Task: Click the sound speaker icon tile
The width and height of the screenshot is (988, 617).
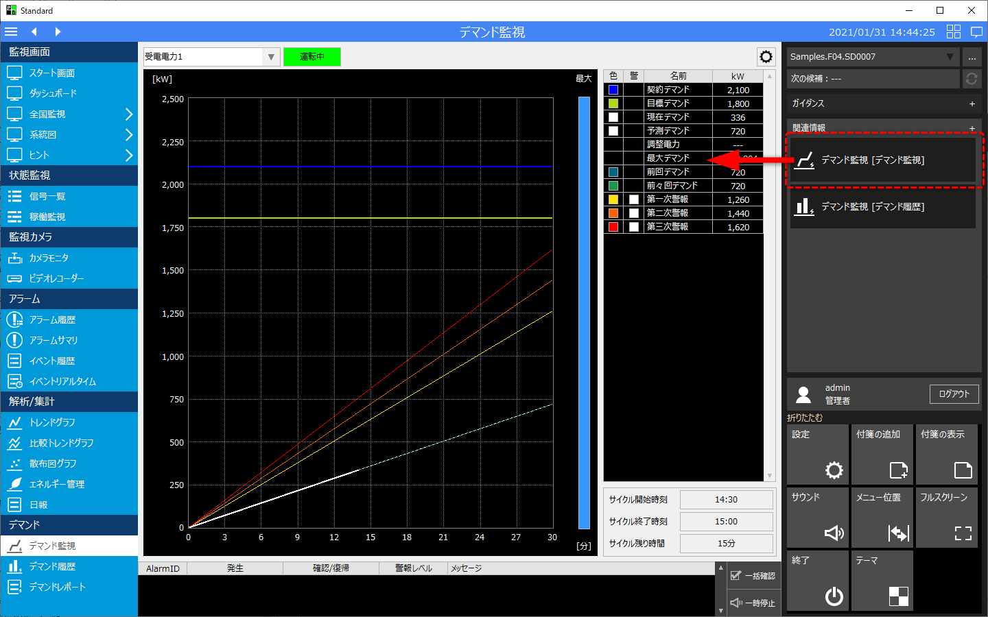Action: click(834, 533)
